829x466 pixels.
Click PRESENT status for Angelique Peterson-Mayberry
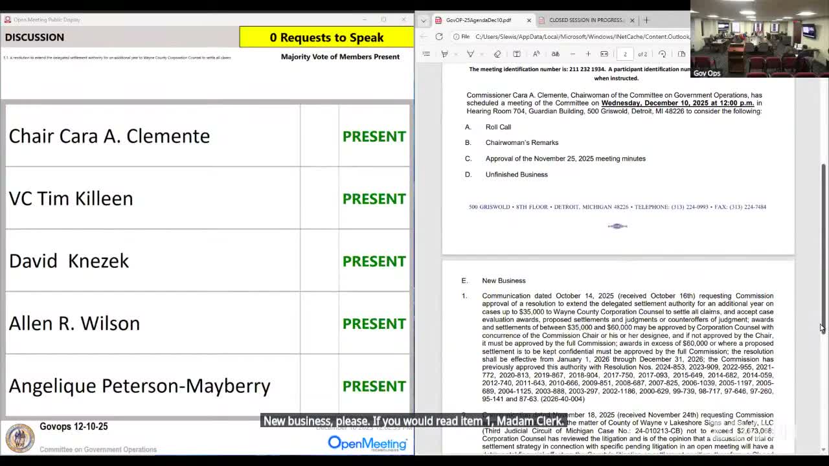coord(374,386)
